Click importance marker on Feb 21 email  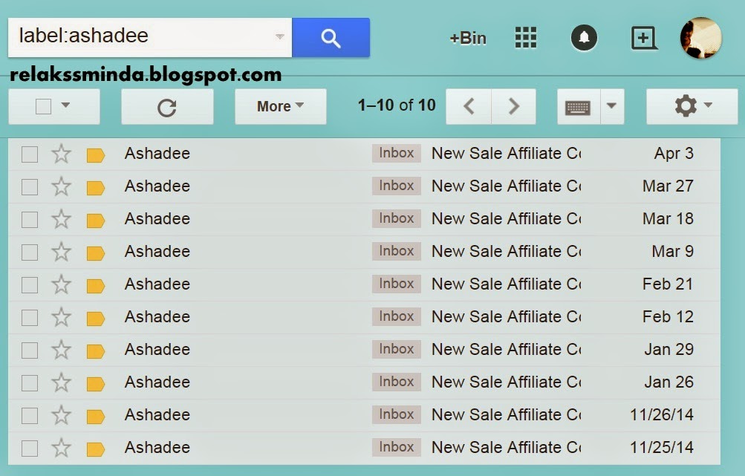[96, 286]
